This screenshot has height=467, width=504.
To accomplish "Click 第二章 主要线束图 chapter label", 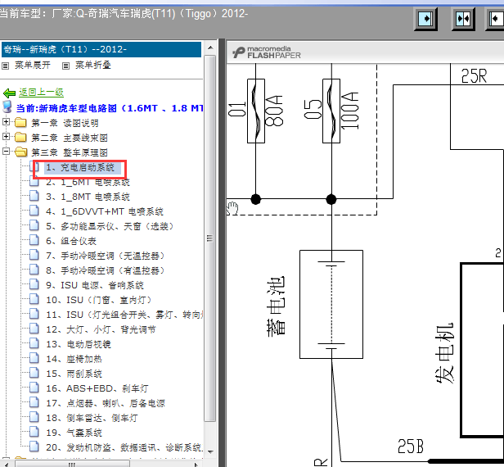I will coord(70,138).
